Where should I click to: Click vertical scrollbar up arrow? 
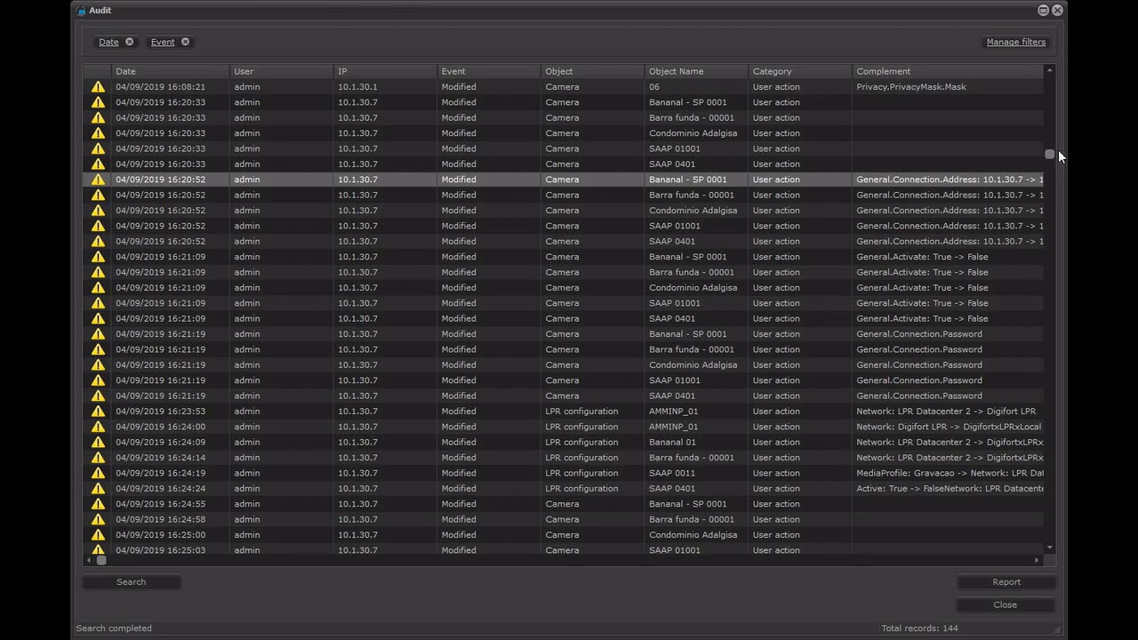[1050, 70]
